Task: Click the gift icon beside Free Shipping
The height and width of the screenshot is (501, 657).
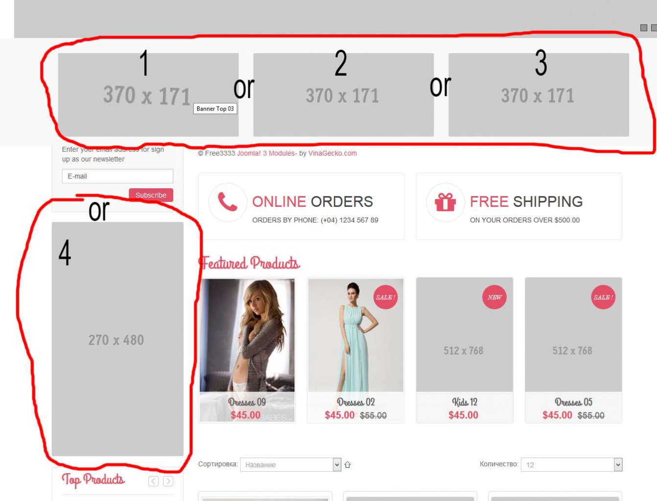Action: (x=445, y=202)
